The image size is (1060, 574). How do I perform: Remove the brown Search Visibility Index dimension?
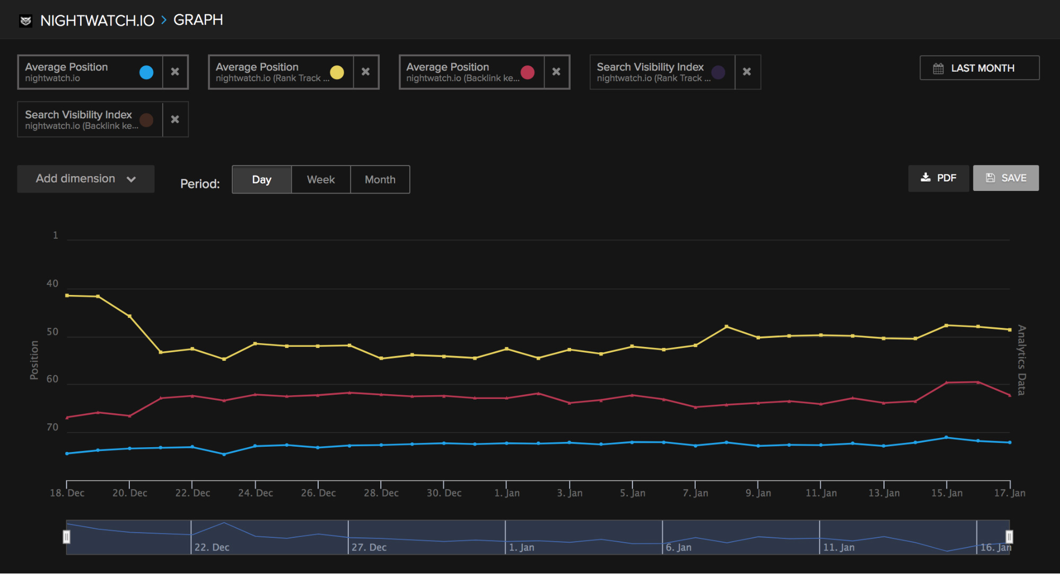point(176,119)
